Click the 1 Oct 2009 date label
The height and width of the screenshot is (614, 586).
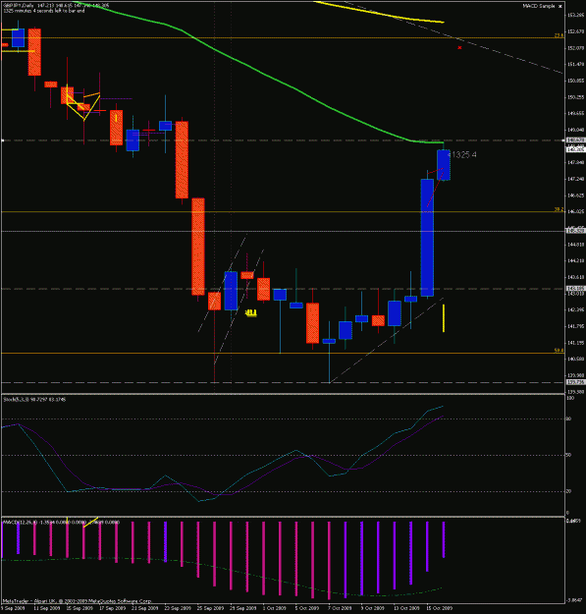tap(275, 608)
